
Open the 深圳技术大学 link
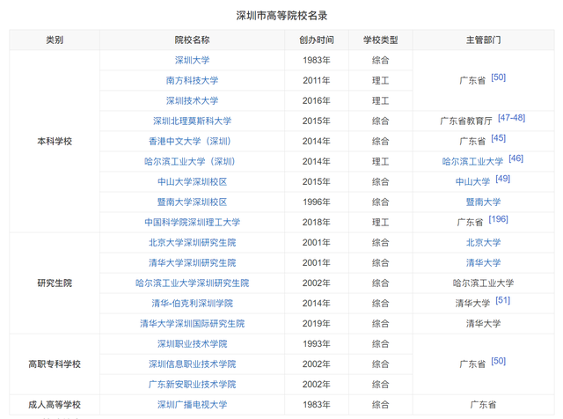coord(192,100)
